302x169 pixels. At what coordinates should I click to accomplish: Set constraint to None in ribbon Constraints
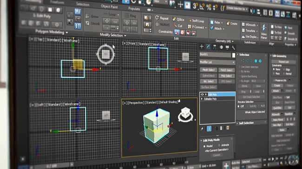[x=177, y=32]
